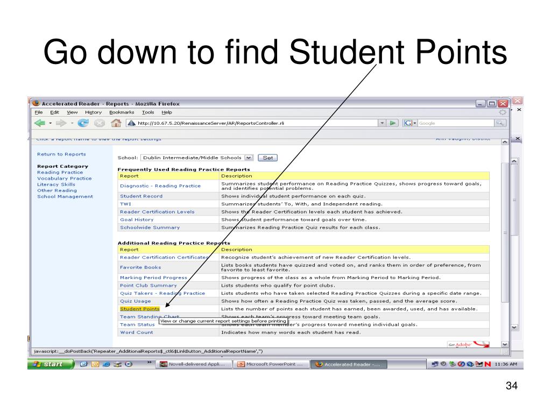The width and height of the screenshot is (551, 413).
Task: Open the File menu
Action: (x=39, y=112)
